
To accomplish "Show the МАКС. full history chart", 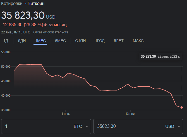I will (139, 41).
